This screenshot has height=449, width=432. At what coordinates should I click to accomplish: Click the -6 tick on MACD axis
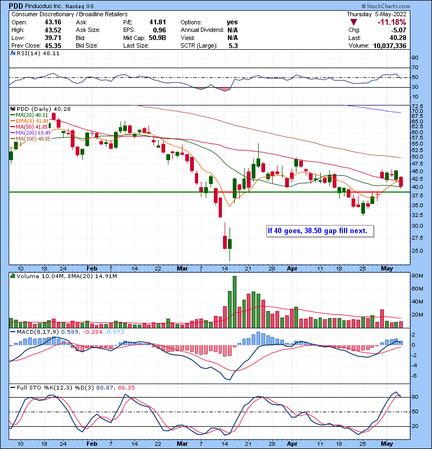(x=415, y=375)
